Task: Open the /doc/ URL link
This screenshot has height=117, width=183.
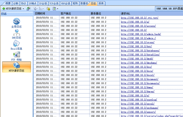Action: (x=136, y=67)
